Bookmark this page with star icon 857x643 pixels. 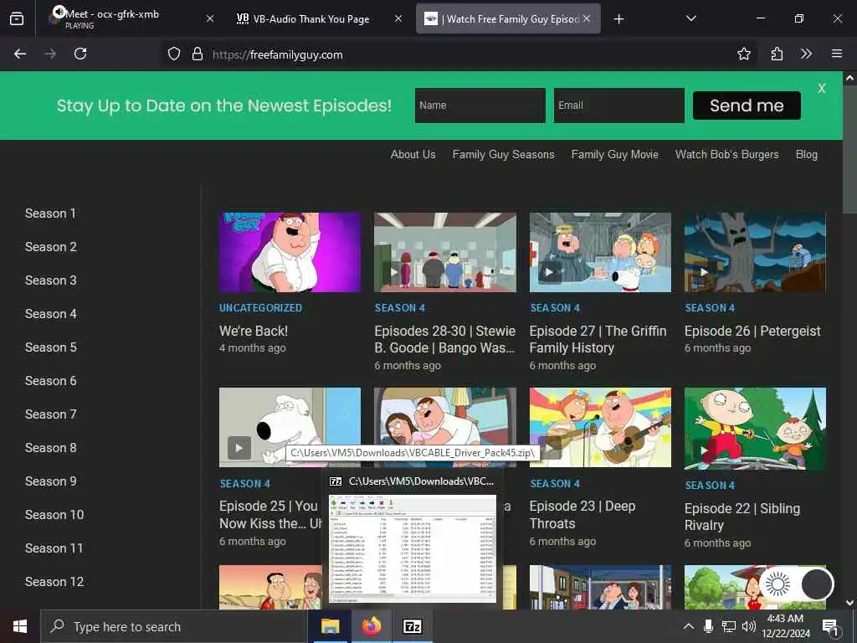tap(743, 54)
